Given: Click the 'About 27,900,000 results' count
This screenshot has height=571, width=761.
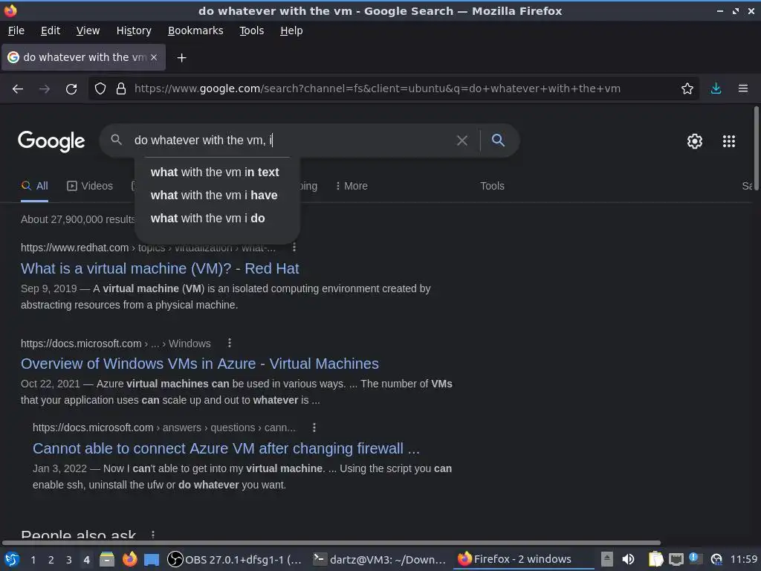Looking at the screenshot, I should click(77, 219).
